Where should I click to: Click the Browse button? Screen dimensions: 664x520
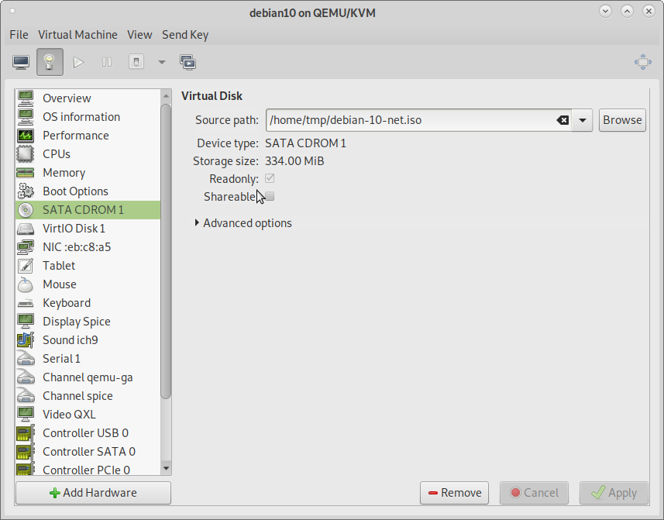(x=622, y=120)
